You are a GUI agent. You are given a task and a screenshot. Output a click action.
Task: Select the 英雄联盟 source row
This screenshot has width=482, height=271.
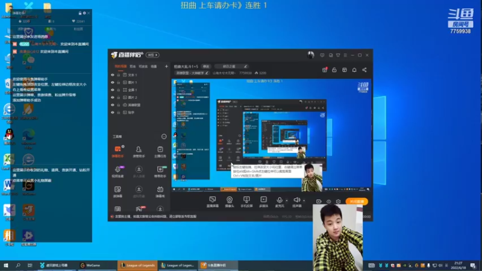pyautogui.click(x=139, y=105)
